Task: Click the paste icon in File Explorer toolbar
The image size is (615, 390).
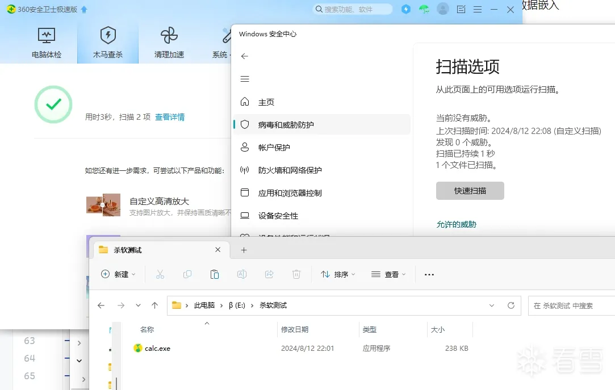Action: 215,274
